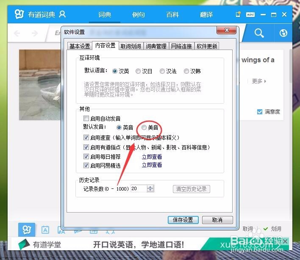Click the phone notification icon in title bar

click(x=238, y=14)
